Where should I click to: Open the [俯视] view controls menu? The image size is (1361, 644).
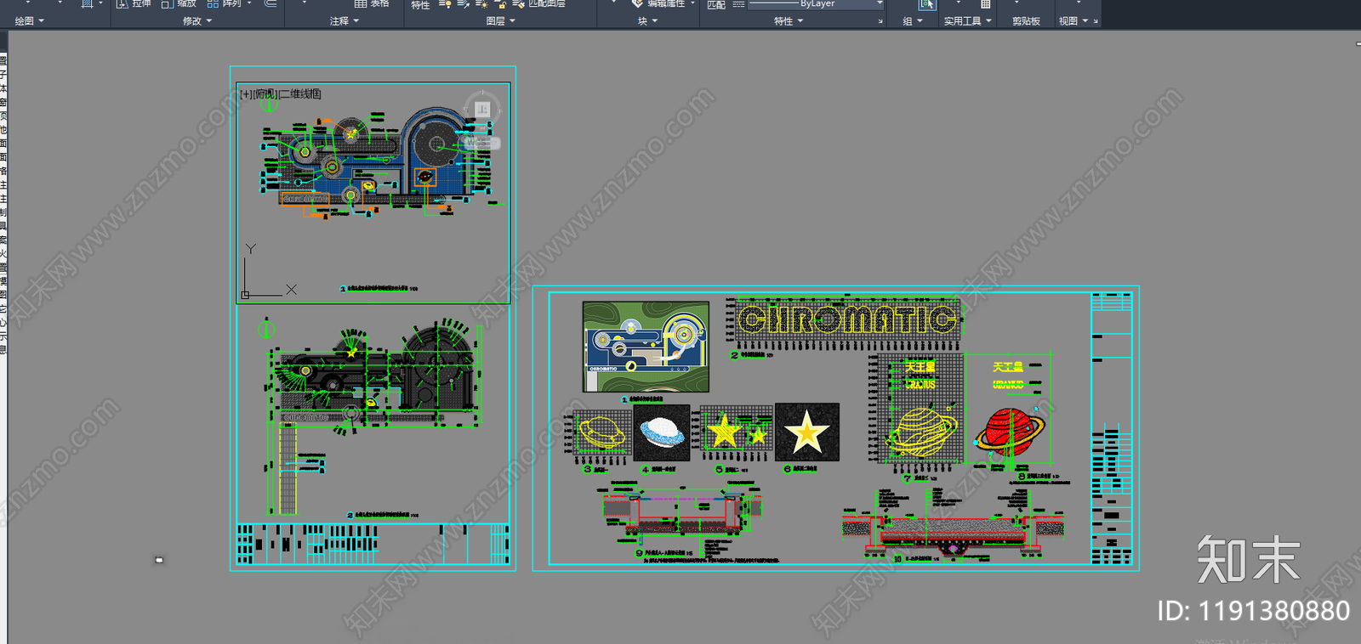pos(265,94)
